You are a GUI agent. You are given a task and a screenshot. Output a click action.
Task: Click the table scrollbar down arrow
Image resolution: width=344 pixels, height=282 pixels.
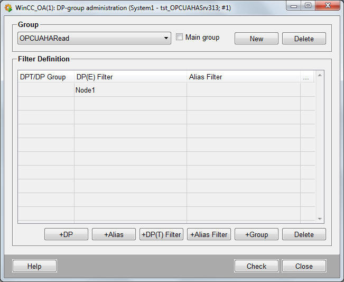[x=320, y=219]
